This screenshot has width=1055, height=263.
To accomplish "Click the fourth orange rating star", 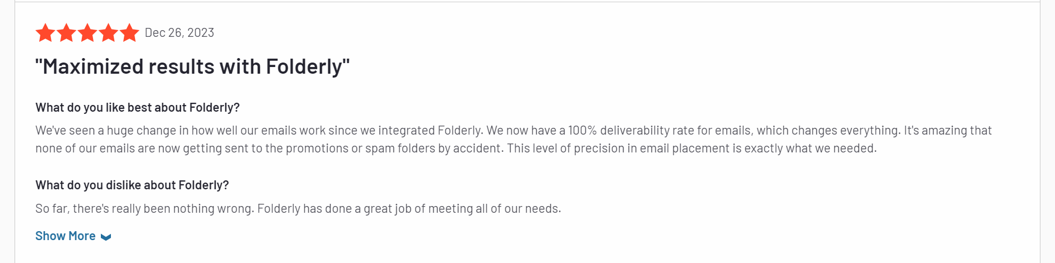I will point(108,33).
